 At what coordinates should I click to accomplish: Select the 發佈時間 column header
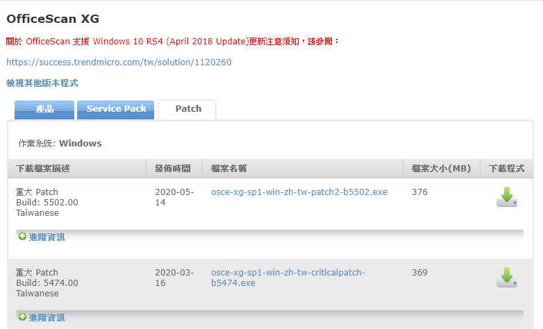pos(173,169)
